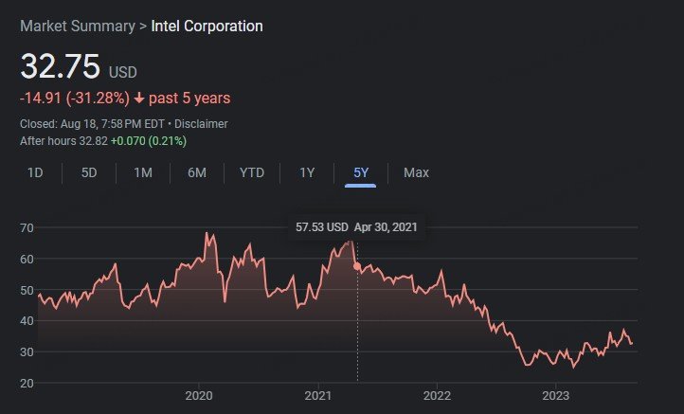Click the 2022 x-axis label

click(x=437, y=395)
